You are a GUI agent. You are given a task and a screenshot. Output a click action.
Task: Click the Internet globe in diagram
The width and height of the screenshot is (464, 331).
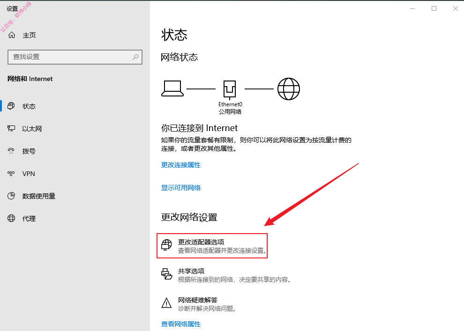289,88
